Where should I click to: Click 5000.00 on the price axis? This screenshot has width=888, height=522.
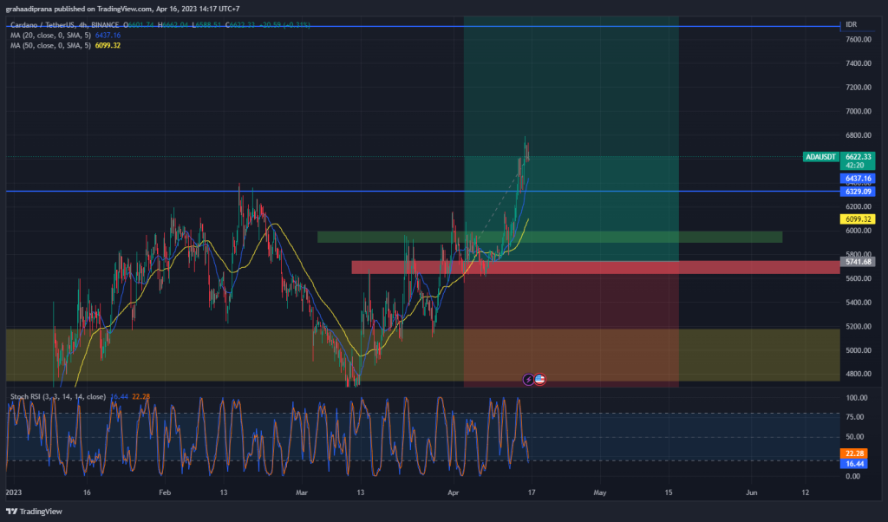pyautogui.click(x=859, y=350)
